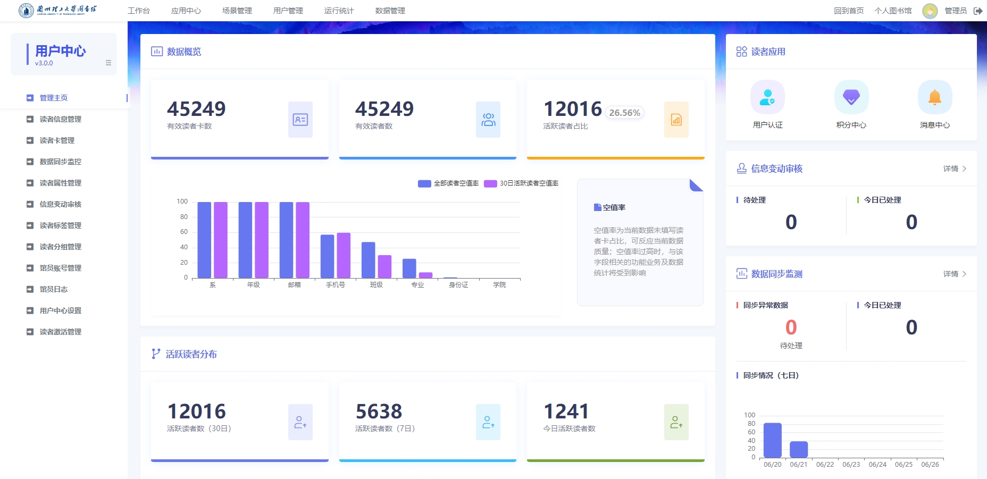Open the 运行统计 top menu
Screen dimensions: 987x479
pos(339,11)
